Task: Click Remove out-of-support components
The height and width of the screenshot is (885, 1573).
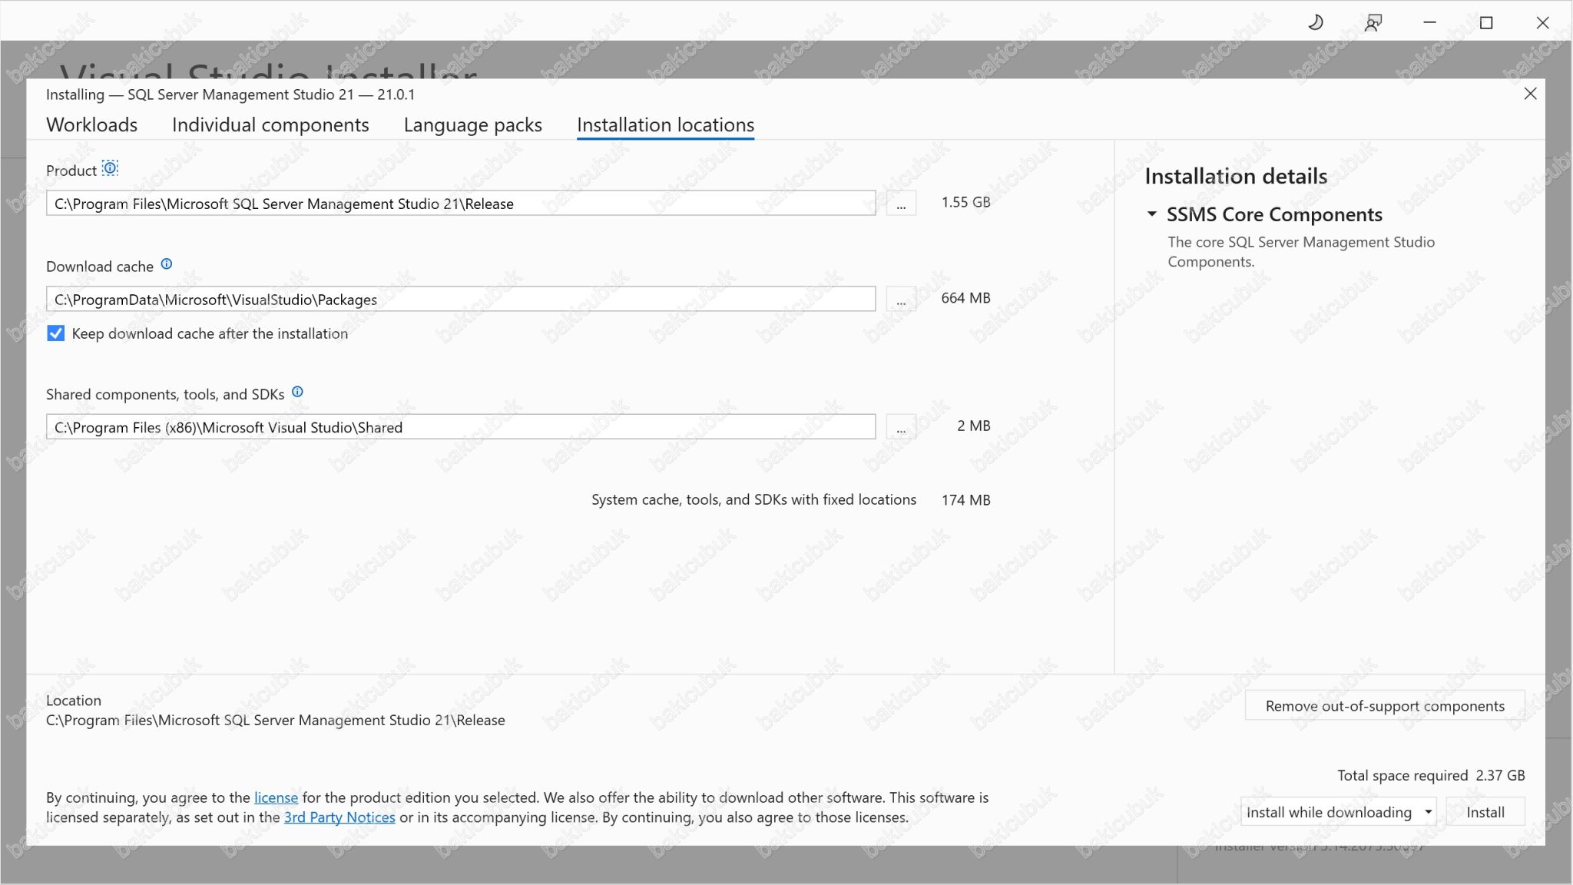Action: click(1383, 705)
